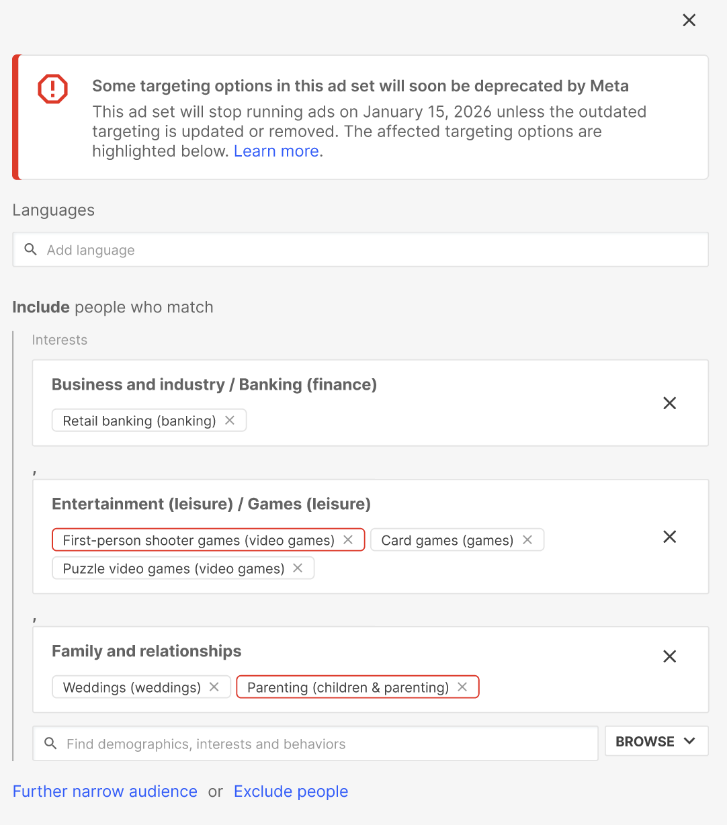Click the Exclude people link
The height and width of the screenshot is (825, 727).
[291, 791]
